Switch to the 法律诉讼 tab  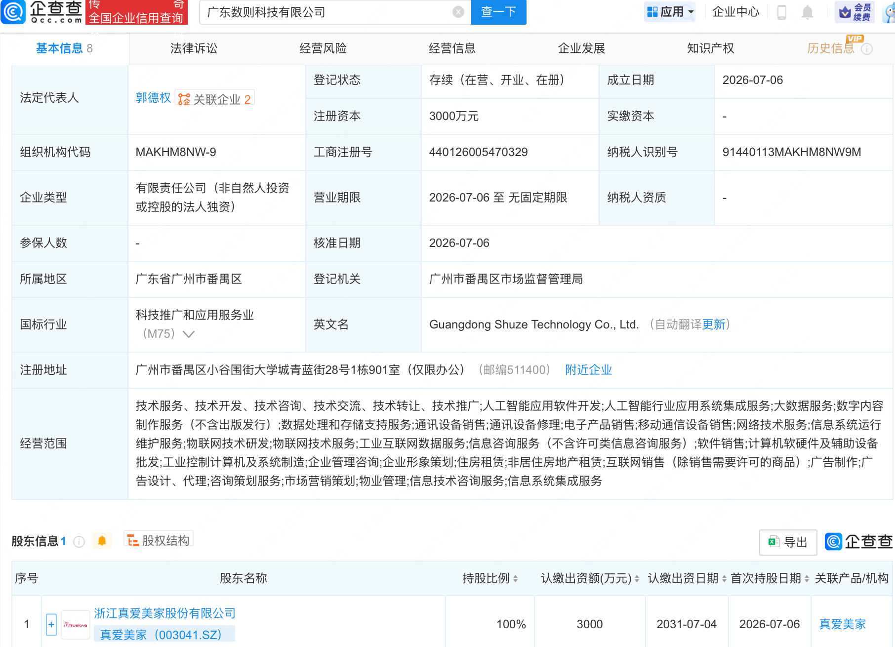[194, 48]
